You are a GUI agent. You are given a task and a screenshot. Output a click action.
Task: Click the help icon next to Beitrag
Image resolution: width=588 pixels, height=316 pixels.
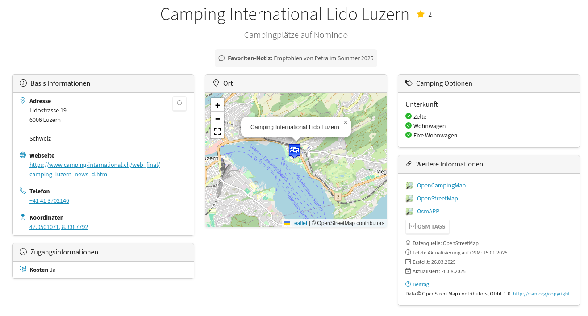408,284
